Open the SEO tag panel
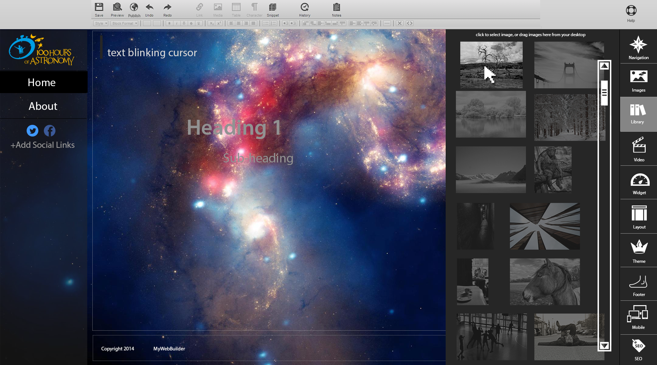This screenshot has width=657, height=365. (x=638, y=350)
